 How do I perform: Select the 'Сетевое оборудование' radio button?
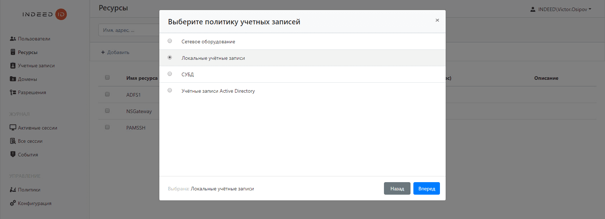click(170, 41)
